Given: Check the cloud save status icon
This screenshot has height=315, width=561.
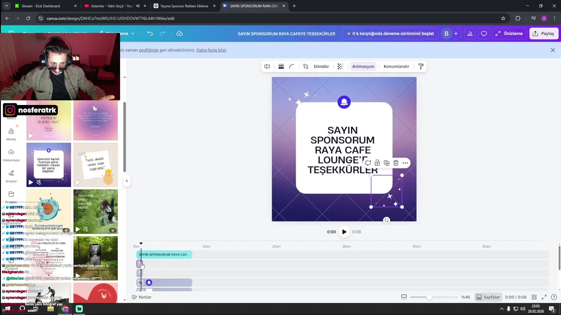Looking at the screenshot, I should 180,34.
